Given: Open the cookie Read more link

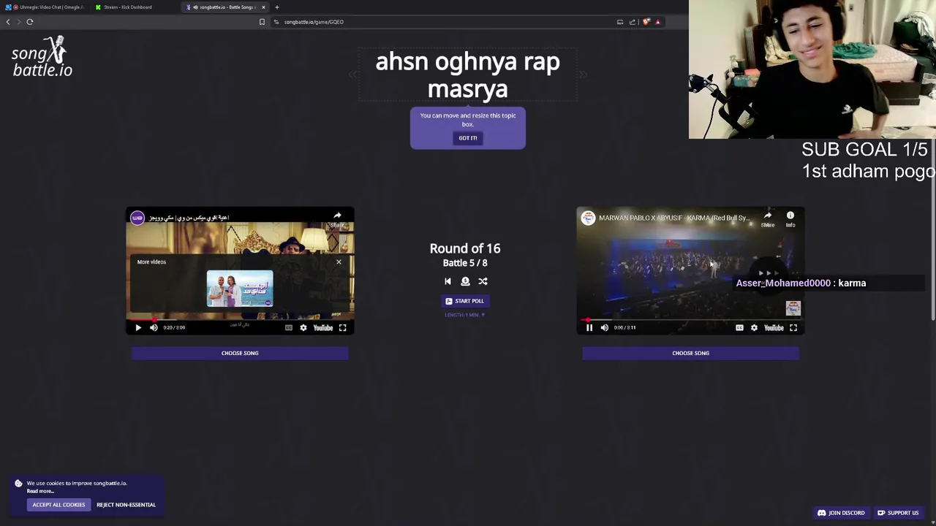Looking at the screenshot, I should [x=40, y=491].
